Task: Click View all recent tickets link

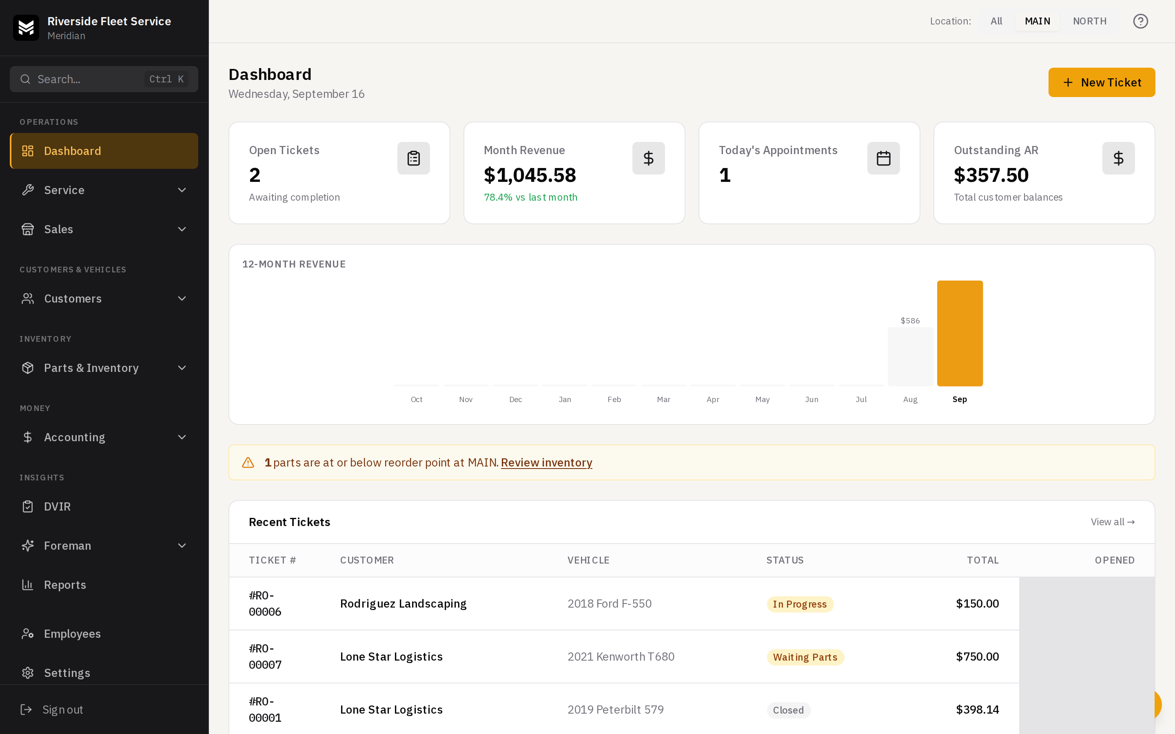Action: click(x=1112, y=522)
